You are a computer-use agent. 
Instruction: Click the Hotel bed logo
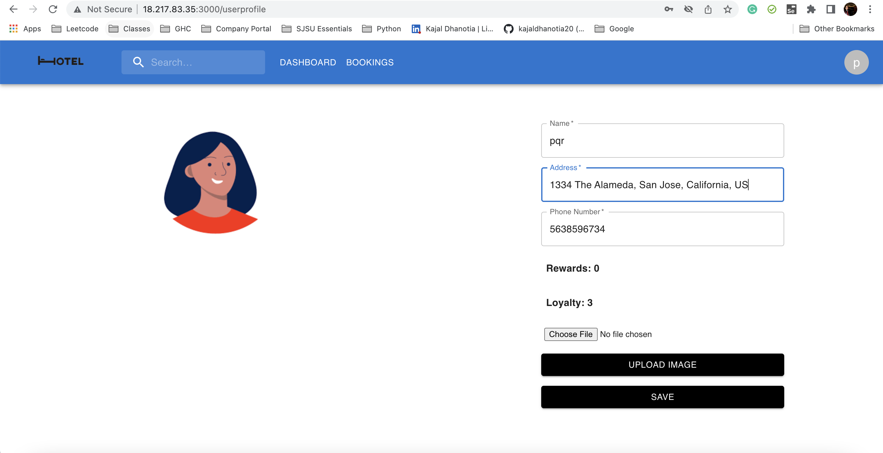tap(60, 61)
